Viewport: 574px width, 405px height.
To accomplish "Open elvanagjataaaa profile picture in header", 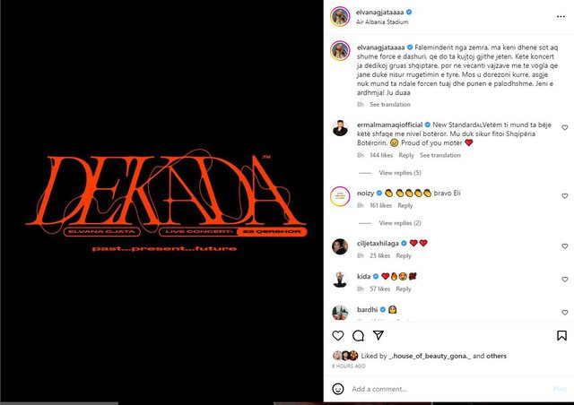I will tap(340, 16).
